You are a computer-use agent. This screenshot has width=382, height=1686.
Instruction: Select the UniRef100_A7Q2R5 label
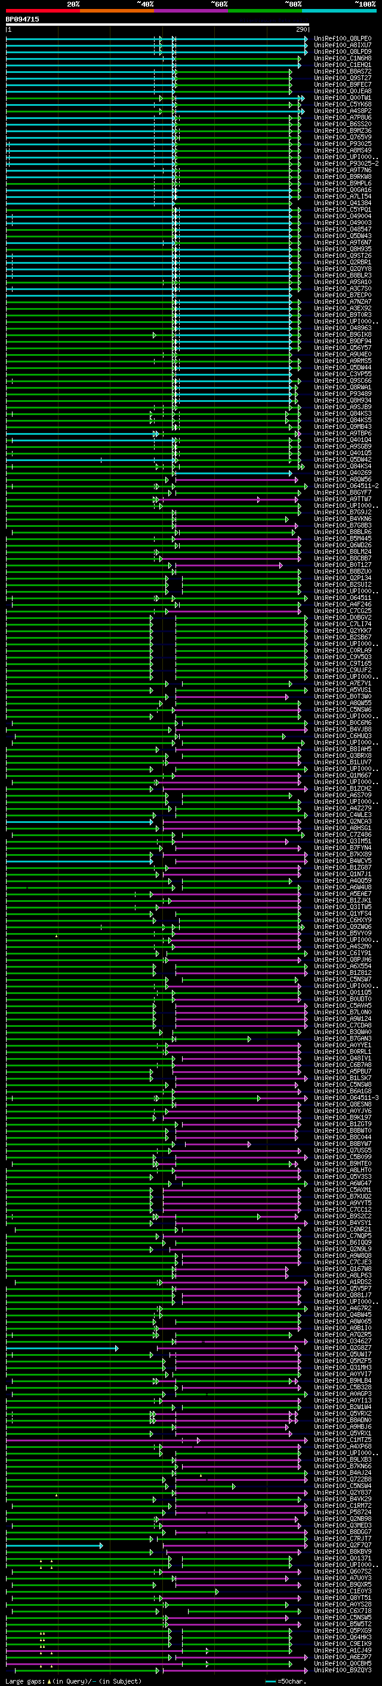click(342, 1334)
